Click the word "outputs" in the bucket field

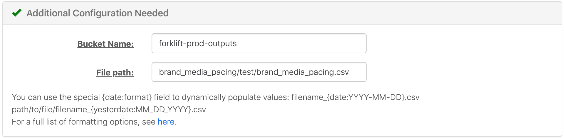pyautogui.click(x=222, y=43)
